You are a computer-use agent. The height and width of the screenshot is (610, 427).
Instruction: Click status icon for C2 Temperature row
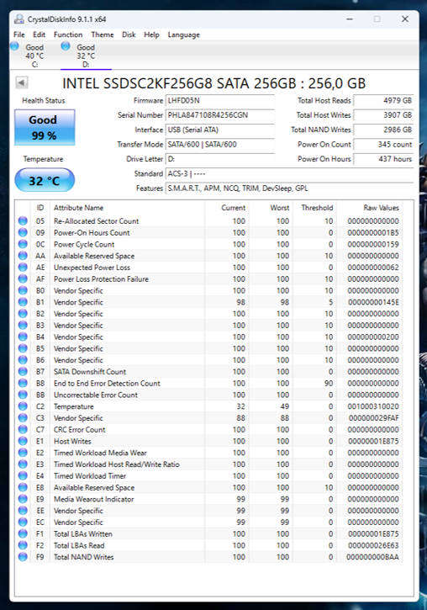pyautogui.click(x=23, y=406)
